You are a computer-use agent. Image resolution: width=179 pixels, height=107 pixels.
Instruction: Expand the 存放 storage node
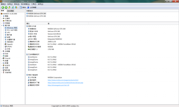[x=2, y=54]
